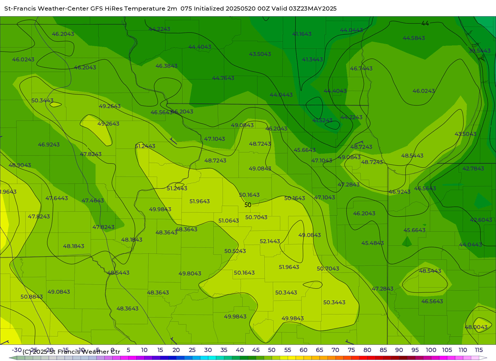Image resolution: width=496 pixels, height=361 pixels.
Task: Click the legend label 20
Action: (176, 350)
